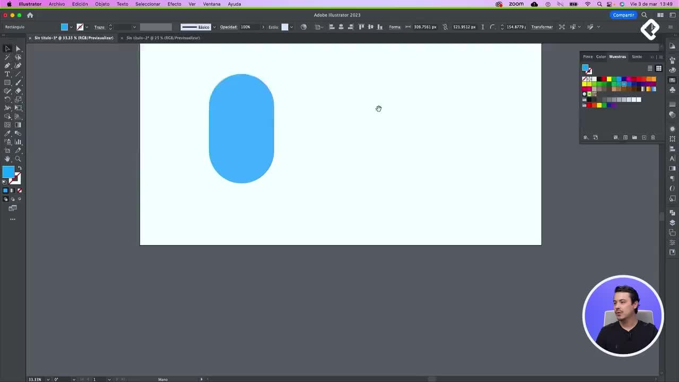The width and height of the screenshot is (679, 382).
Task: Pick the yellow swatch in top row
Action: [x=609, y=79]
